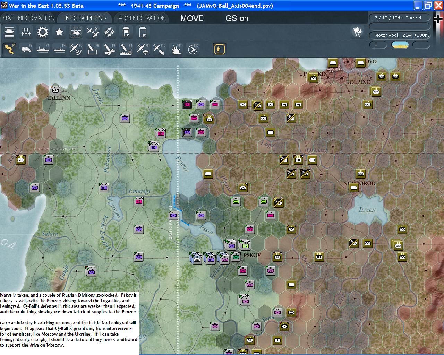Image resolution: width=444 pixels, height=355 pixels.
Task: Select the F2 rail movement mode
Action: point(26,49)
